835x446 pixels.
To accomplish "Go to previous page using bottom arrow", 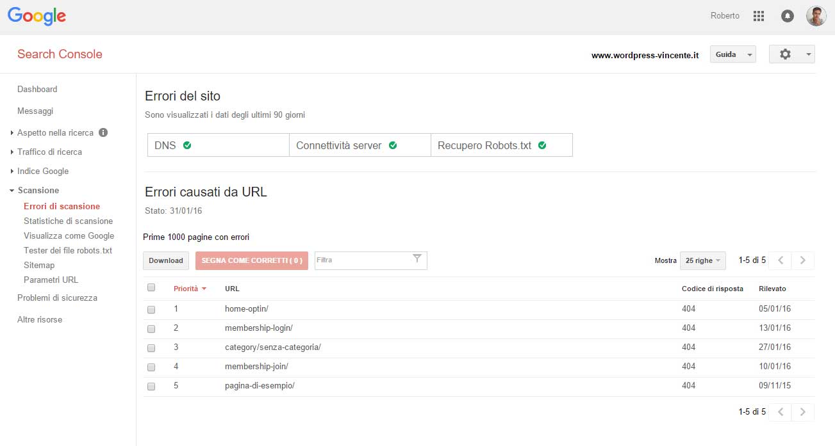I will pos(780,412).
